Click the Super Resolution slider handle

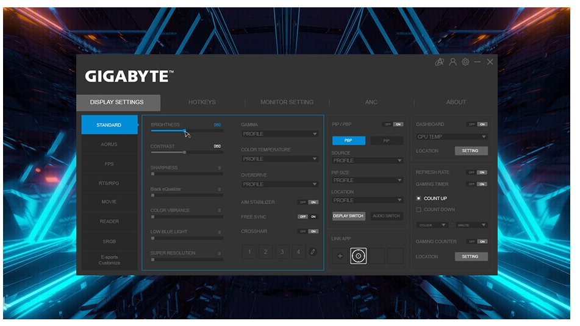tap(152, 260)
